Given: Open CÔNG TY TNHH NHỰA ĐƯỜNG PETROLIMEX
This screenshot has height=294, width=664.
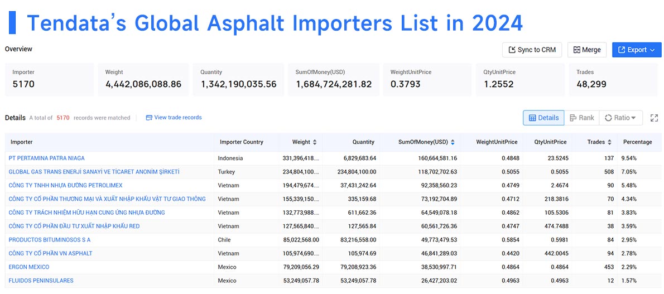Looking at the screenshot, I should click(x=66, y=185).
